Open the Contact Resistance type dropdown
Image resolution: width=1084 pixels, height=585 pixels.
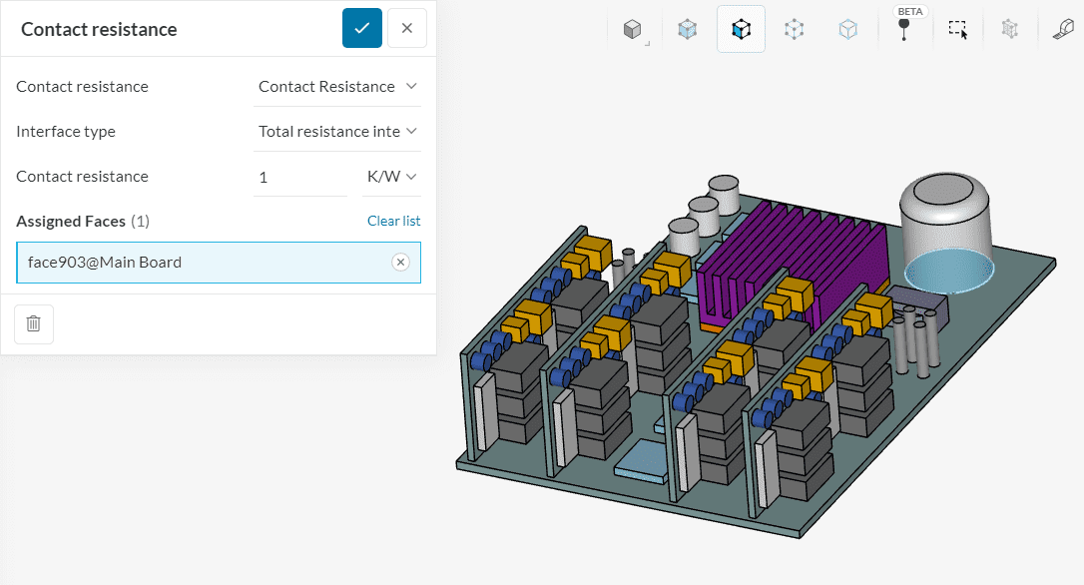point(337,87)
